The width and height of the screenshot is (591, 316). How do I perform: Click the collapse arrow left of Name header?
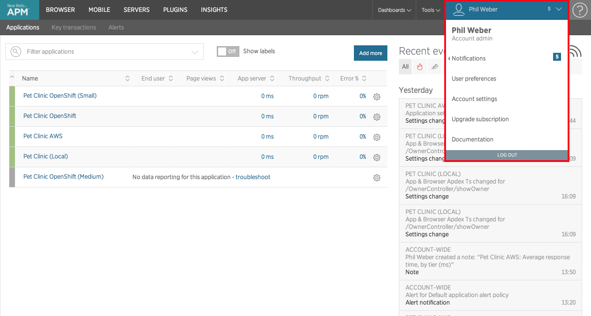(12, 78)
